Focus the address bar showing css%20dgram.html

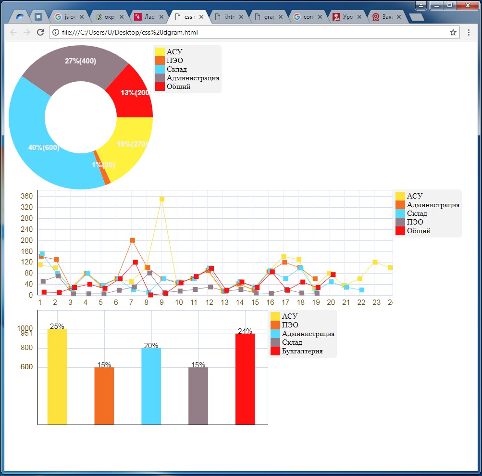255,32
